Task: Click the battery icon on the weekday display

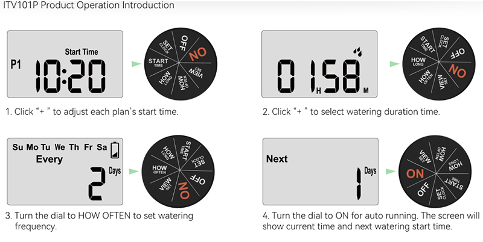Action: 115,149
